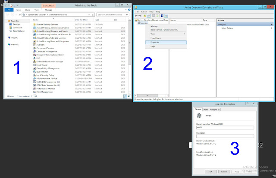Expand the Explorer ribbon with the chevron
Screen dimensions: 276x178
125,10
